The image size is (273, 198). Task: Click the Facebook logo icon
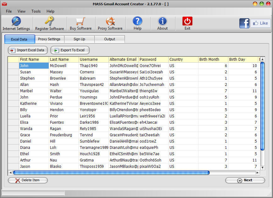(244, 23)
